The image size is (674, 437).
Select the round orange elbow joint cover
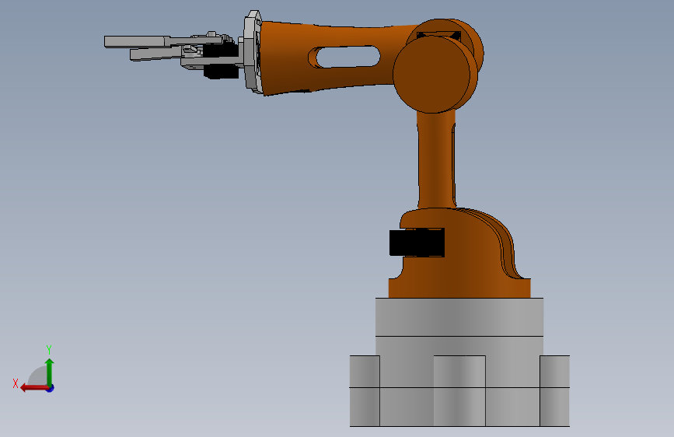tap(431, 74)
